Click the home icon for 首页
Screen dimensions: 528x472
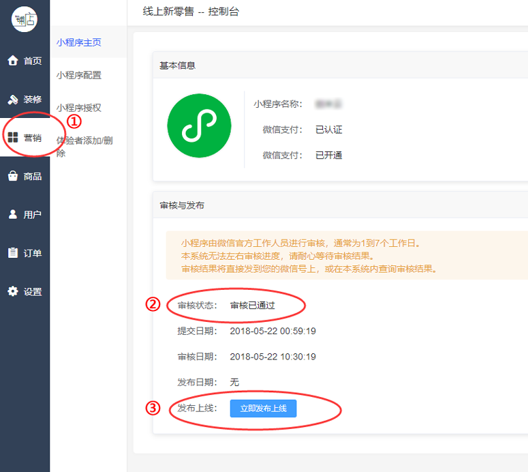[12, 61]
